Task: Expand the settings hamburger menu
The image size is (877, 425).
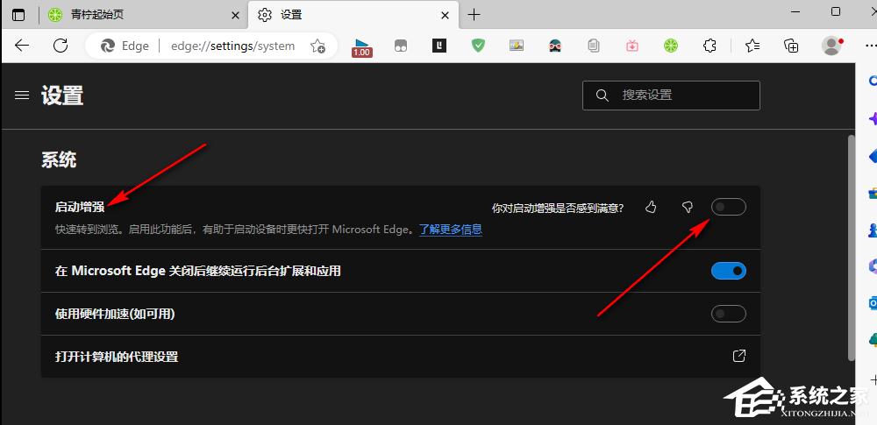Action: tap(22, 96)
